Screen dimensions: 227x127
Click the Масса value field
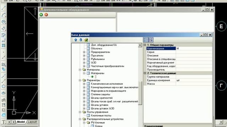tap(194, 84)
